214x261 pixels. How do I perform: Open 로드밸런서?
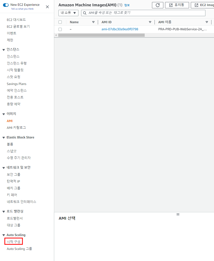[x=15, y=218]
